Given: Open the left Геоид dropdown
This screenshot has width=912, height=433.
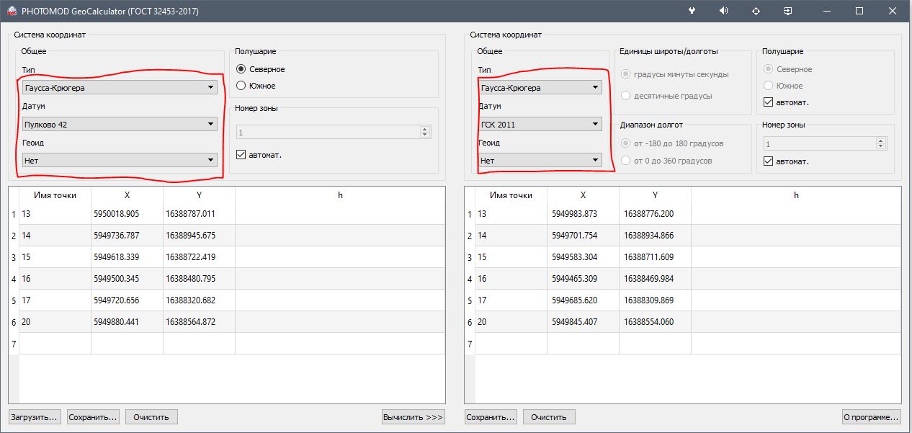Looking at the screenshot, I should [120, 160].
